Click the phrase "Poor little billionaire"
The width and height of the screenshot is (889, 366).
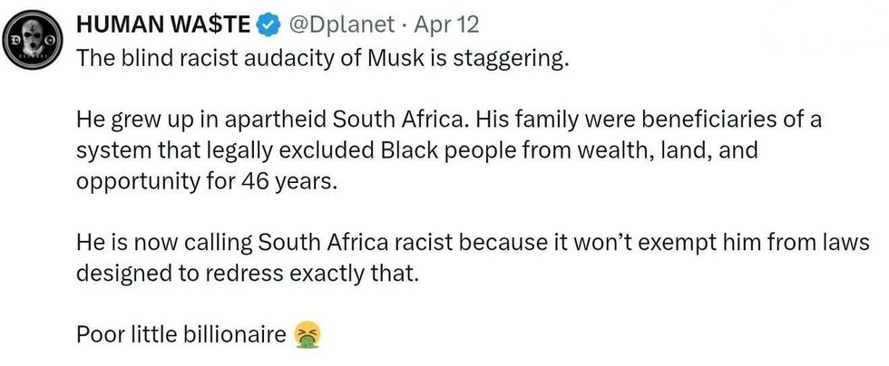181,334
